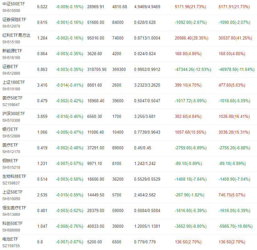Click profit 746.70(5.07%)
The image size is (257, 250).
232,195
